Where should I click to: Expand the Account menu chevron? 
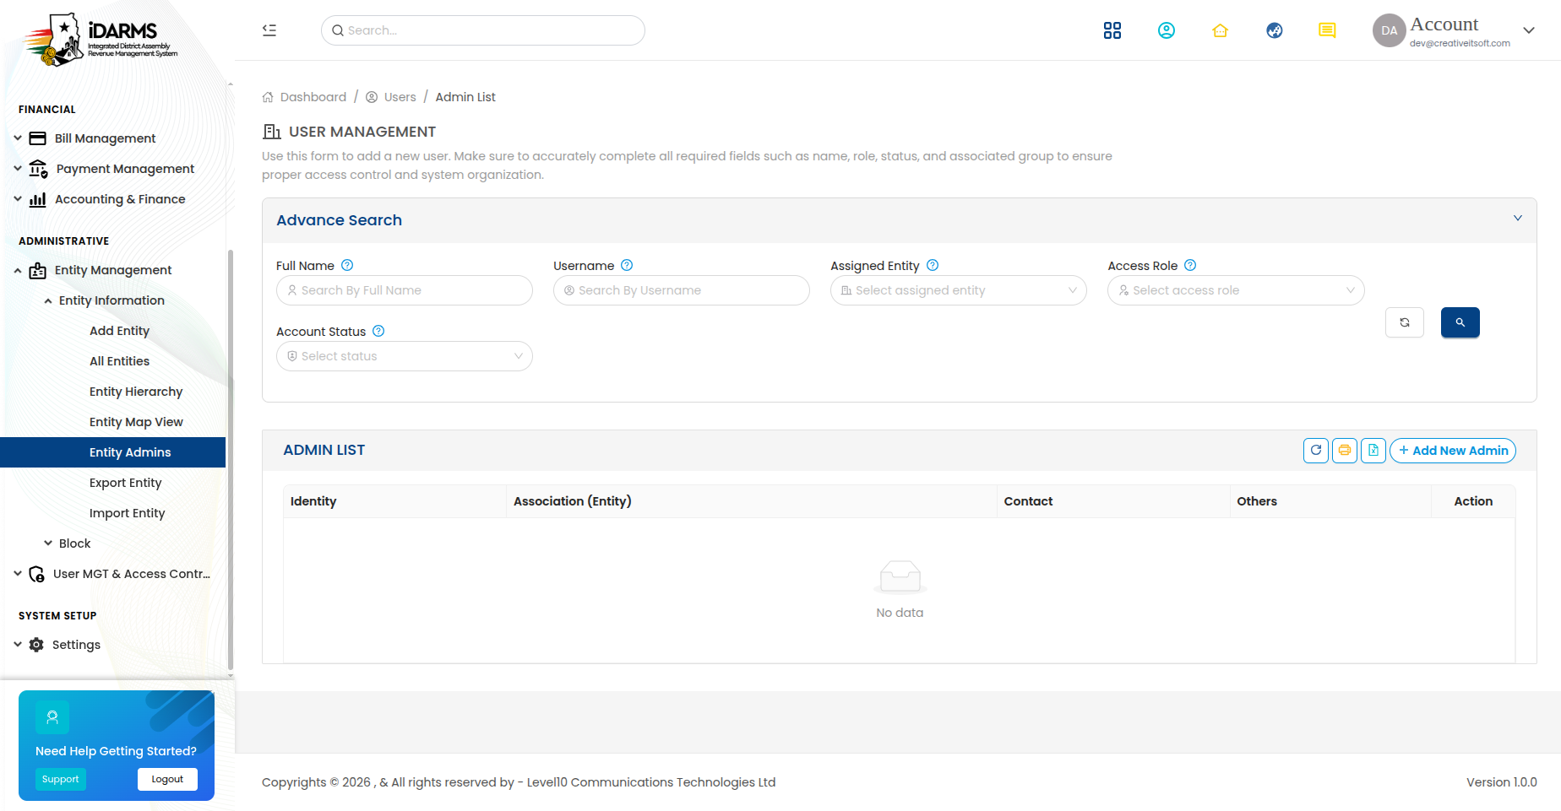1529,30
